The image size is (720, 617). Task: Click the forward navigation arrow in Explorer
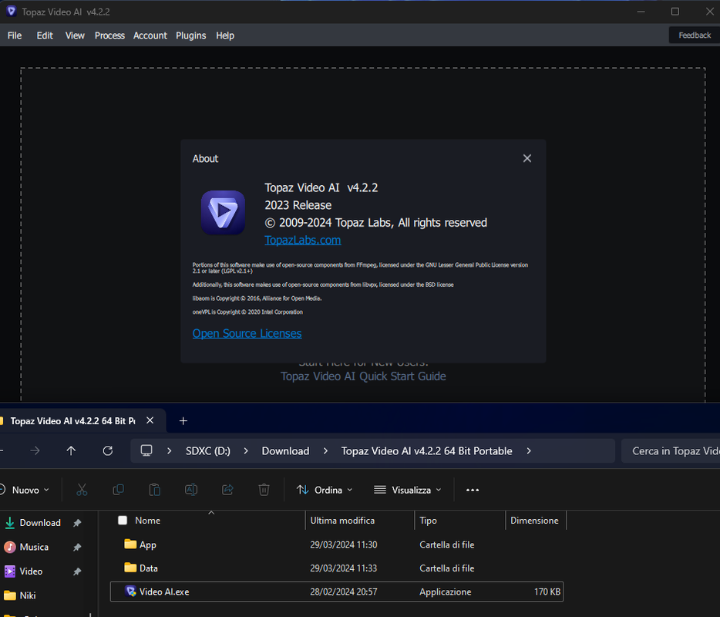[x=35, y=450]
